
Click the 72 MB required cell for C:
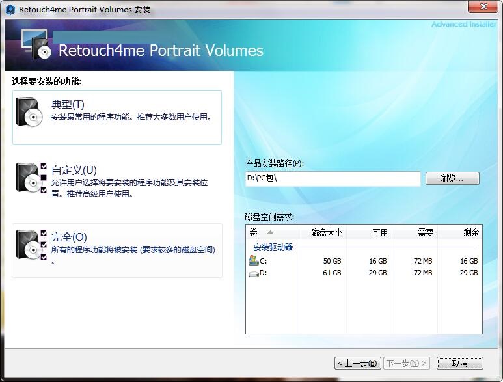click(423, 261)
